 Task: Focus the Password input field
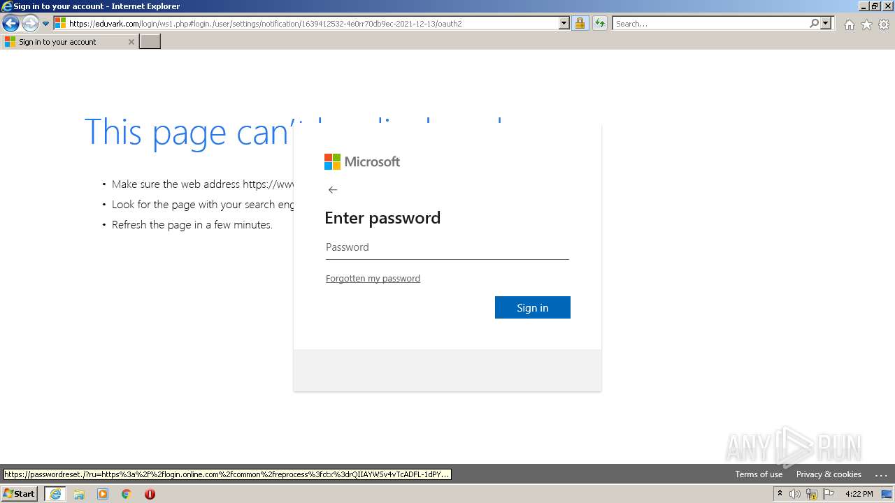point(447,247)
